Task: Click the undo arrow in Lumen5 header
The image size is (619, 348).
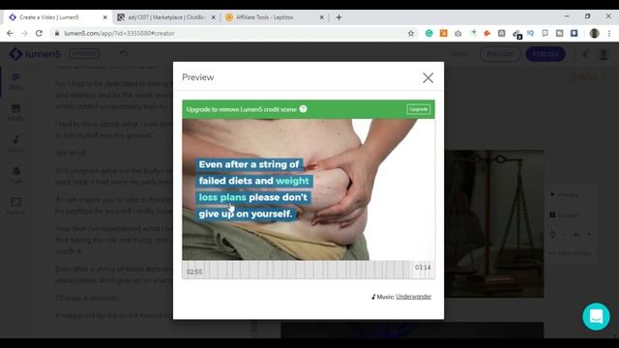Action: pos(124,53)
